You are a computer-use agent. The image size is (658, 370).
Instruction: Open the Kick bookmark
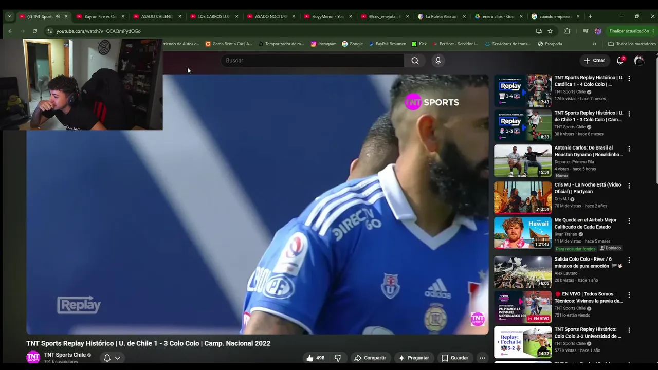coord(419,44)
